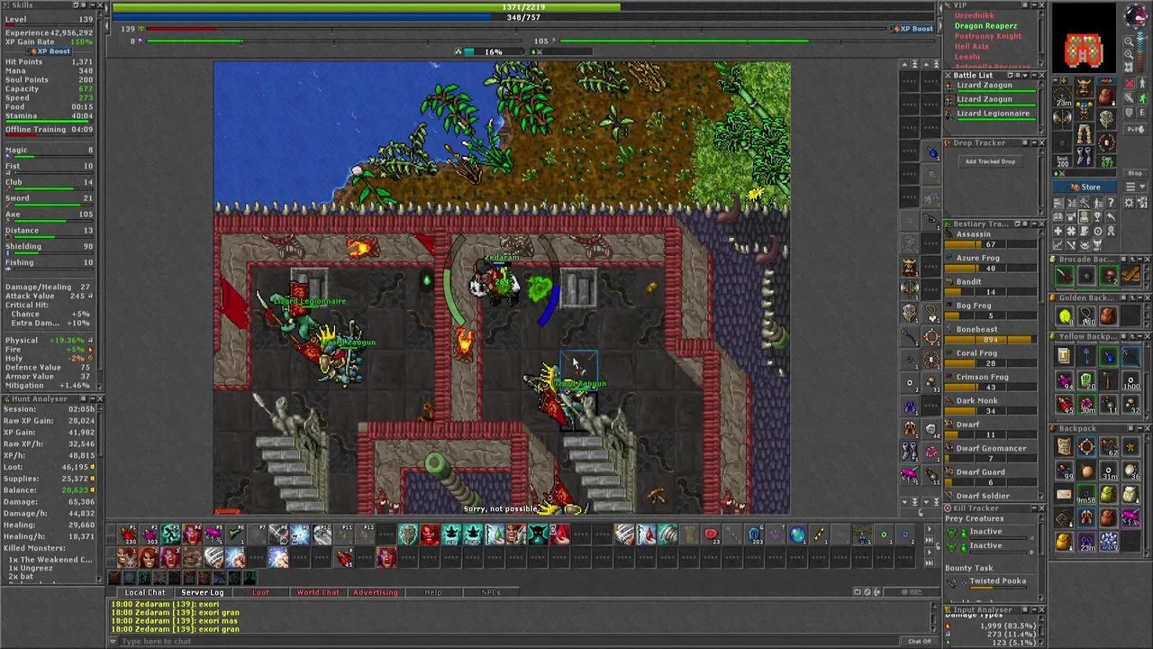Toggle expert mode E button
The height and width of the screenshot is (649, 1153).
tap(1142, 112)
